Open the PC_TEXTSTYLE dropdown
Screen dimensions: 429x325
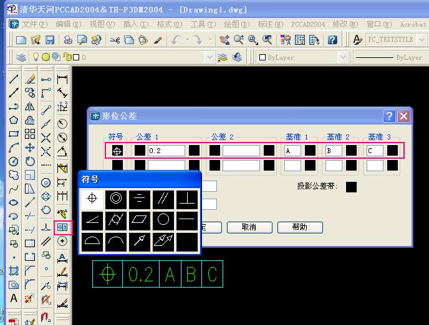pyautogui.click(x=422, y=40)
